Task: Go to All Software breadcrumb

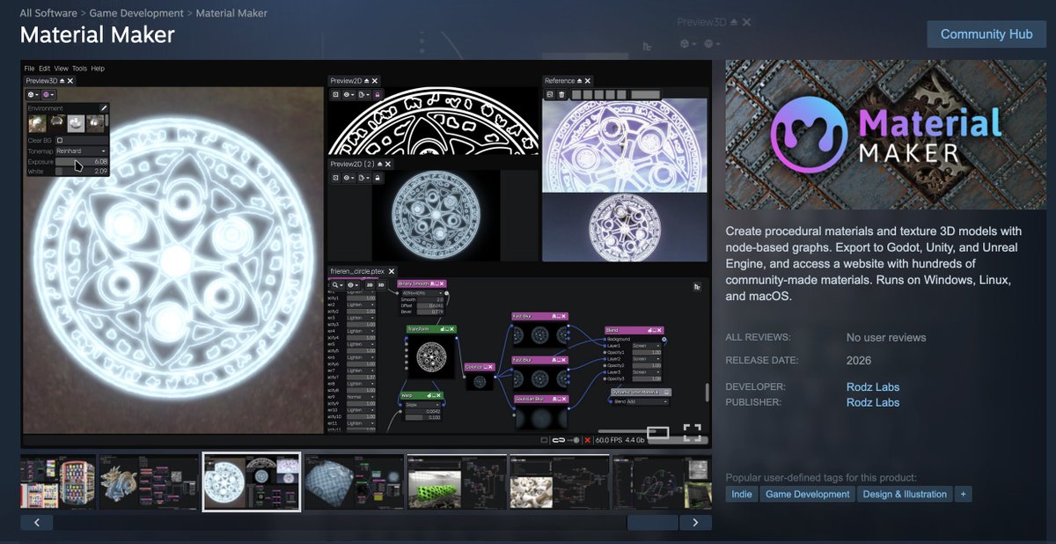Action: click(48, 13)
